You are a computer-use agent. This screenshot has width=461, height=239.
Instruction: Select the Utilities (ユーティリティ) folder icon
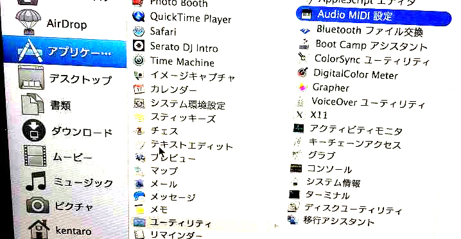point(139,222)
